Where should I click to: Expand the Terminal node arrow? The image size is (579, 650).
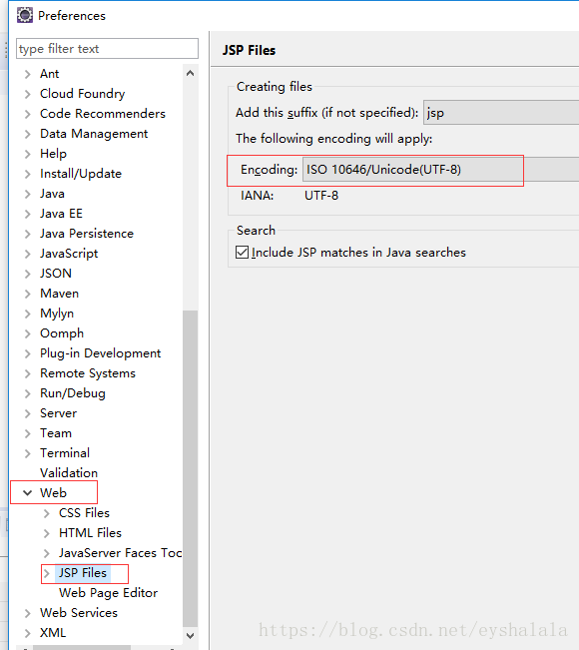[x=27, y=453]
